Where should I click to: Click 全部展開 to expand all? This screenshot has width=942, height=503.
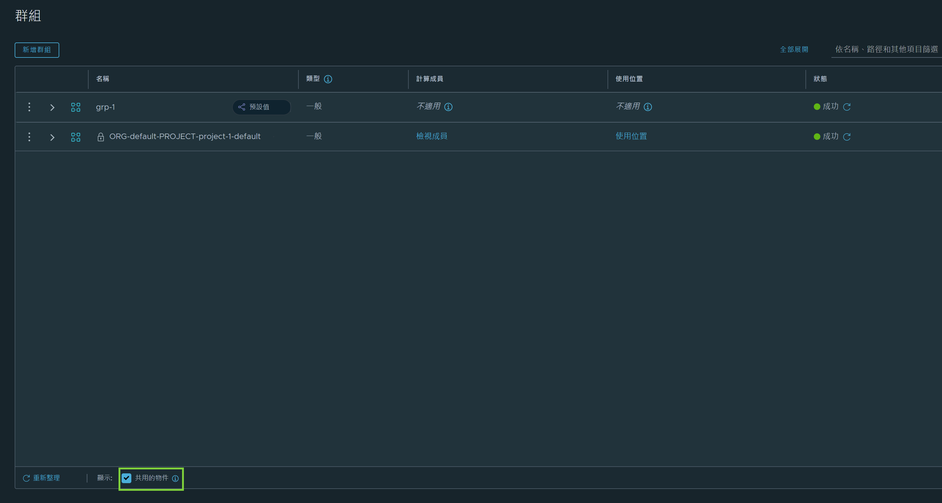pyautogui.click(x=794, y=50)
